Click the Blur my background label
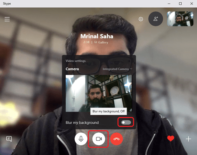 pyautogui.click(x=82, y=122)
